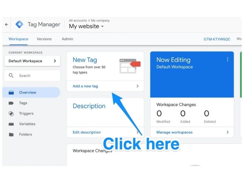Focus the Search input field

pyautogui.click(x=32, y=76)
